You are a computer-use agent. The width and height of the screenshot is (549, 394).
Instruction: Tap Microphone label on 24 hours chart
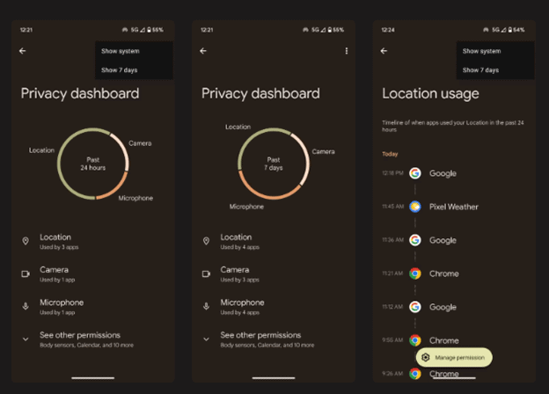tap(135, 198)
